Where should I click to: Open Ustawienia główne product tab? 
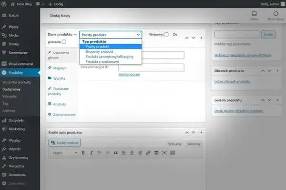coord(62,55)
